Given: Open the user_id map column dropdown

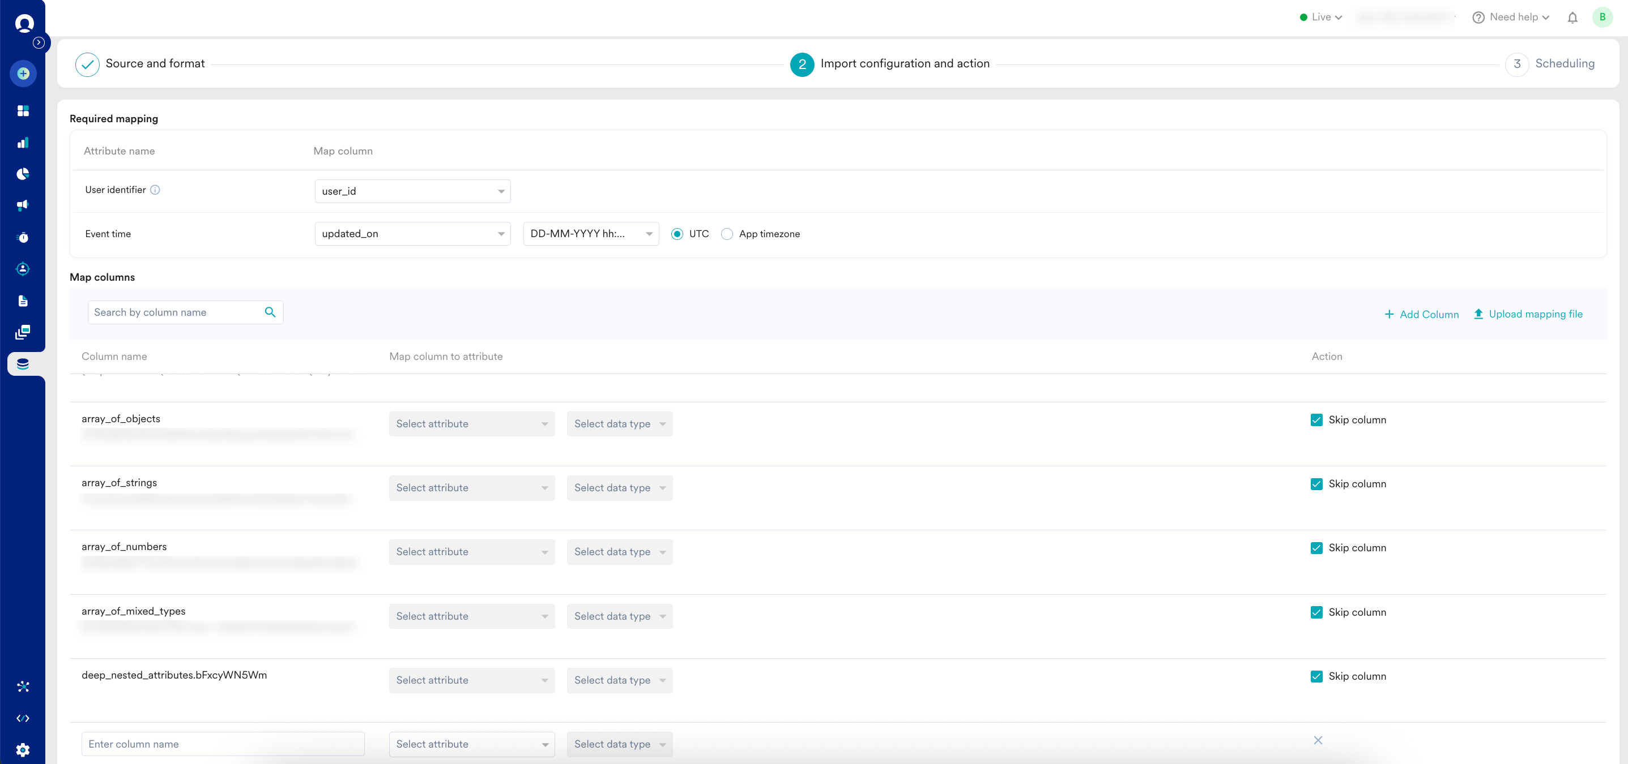Looking at the screenshot, I should pyautogui.click(x=412, y=191).
